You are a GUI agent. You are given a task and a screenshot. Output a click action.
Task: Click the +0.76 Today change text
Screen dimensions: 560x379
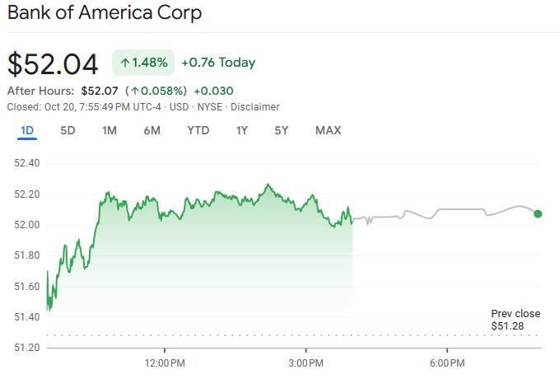point(218,63)
